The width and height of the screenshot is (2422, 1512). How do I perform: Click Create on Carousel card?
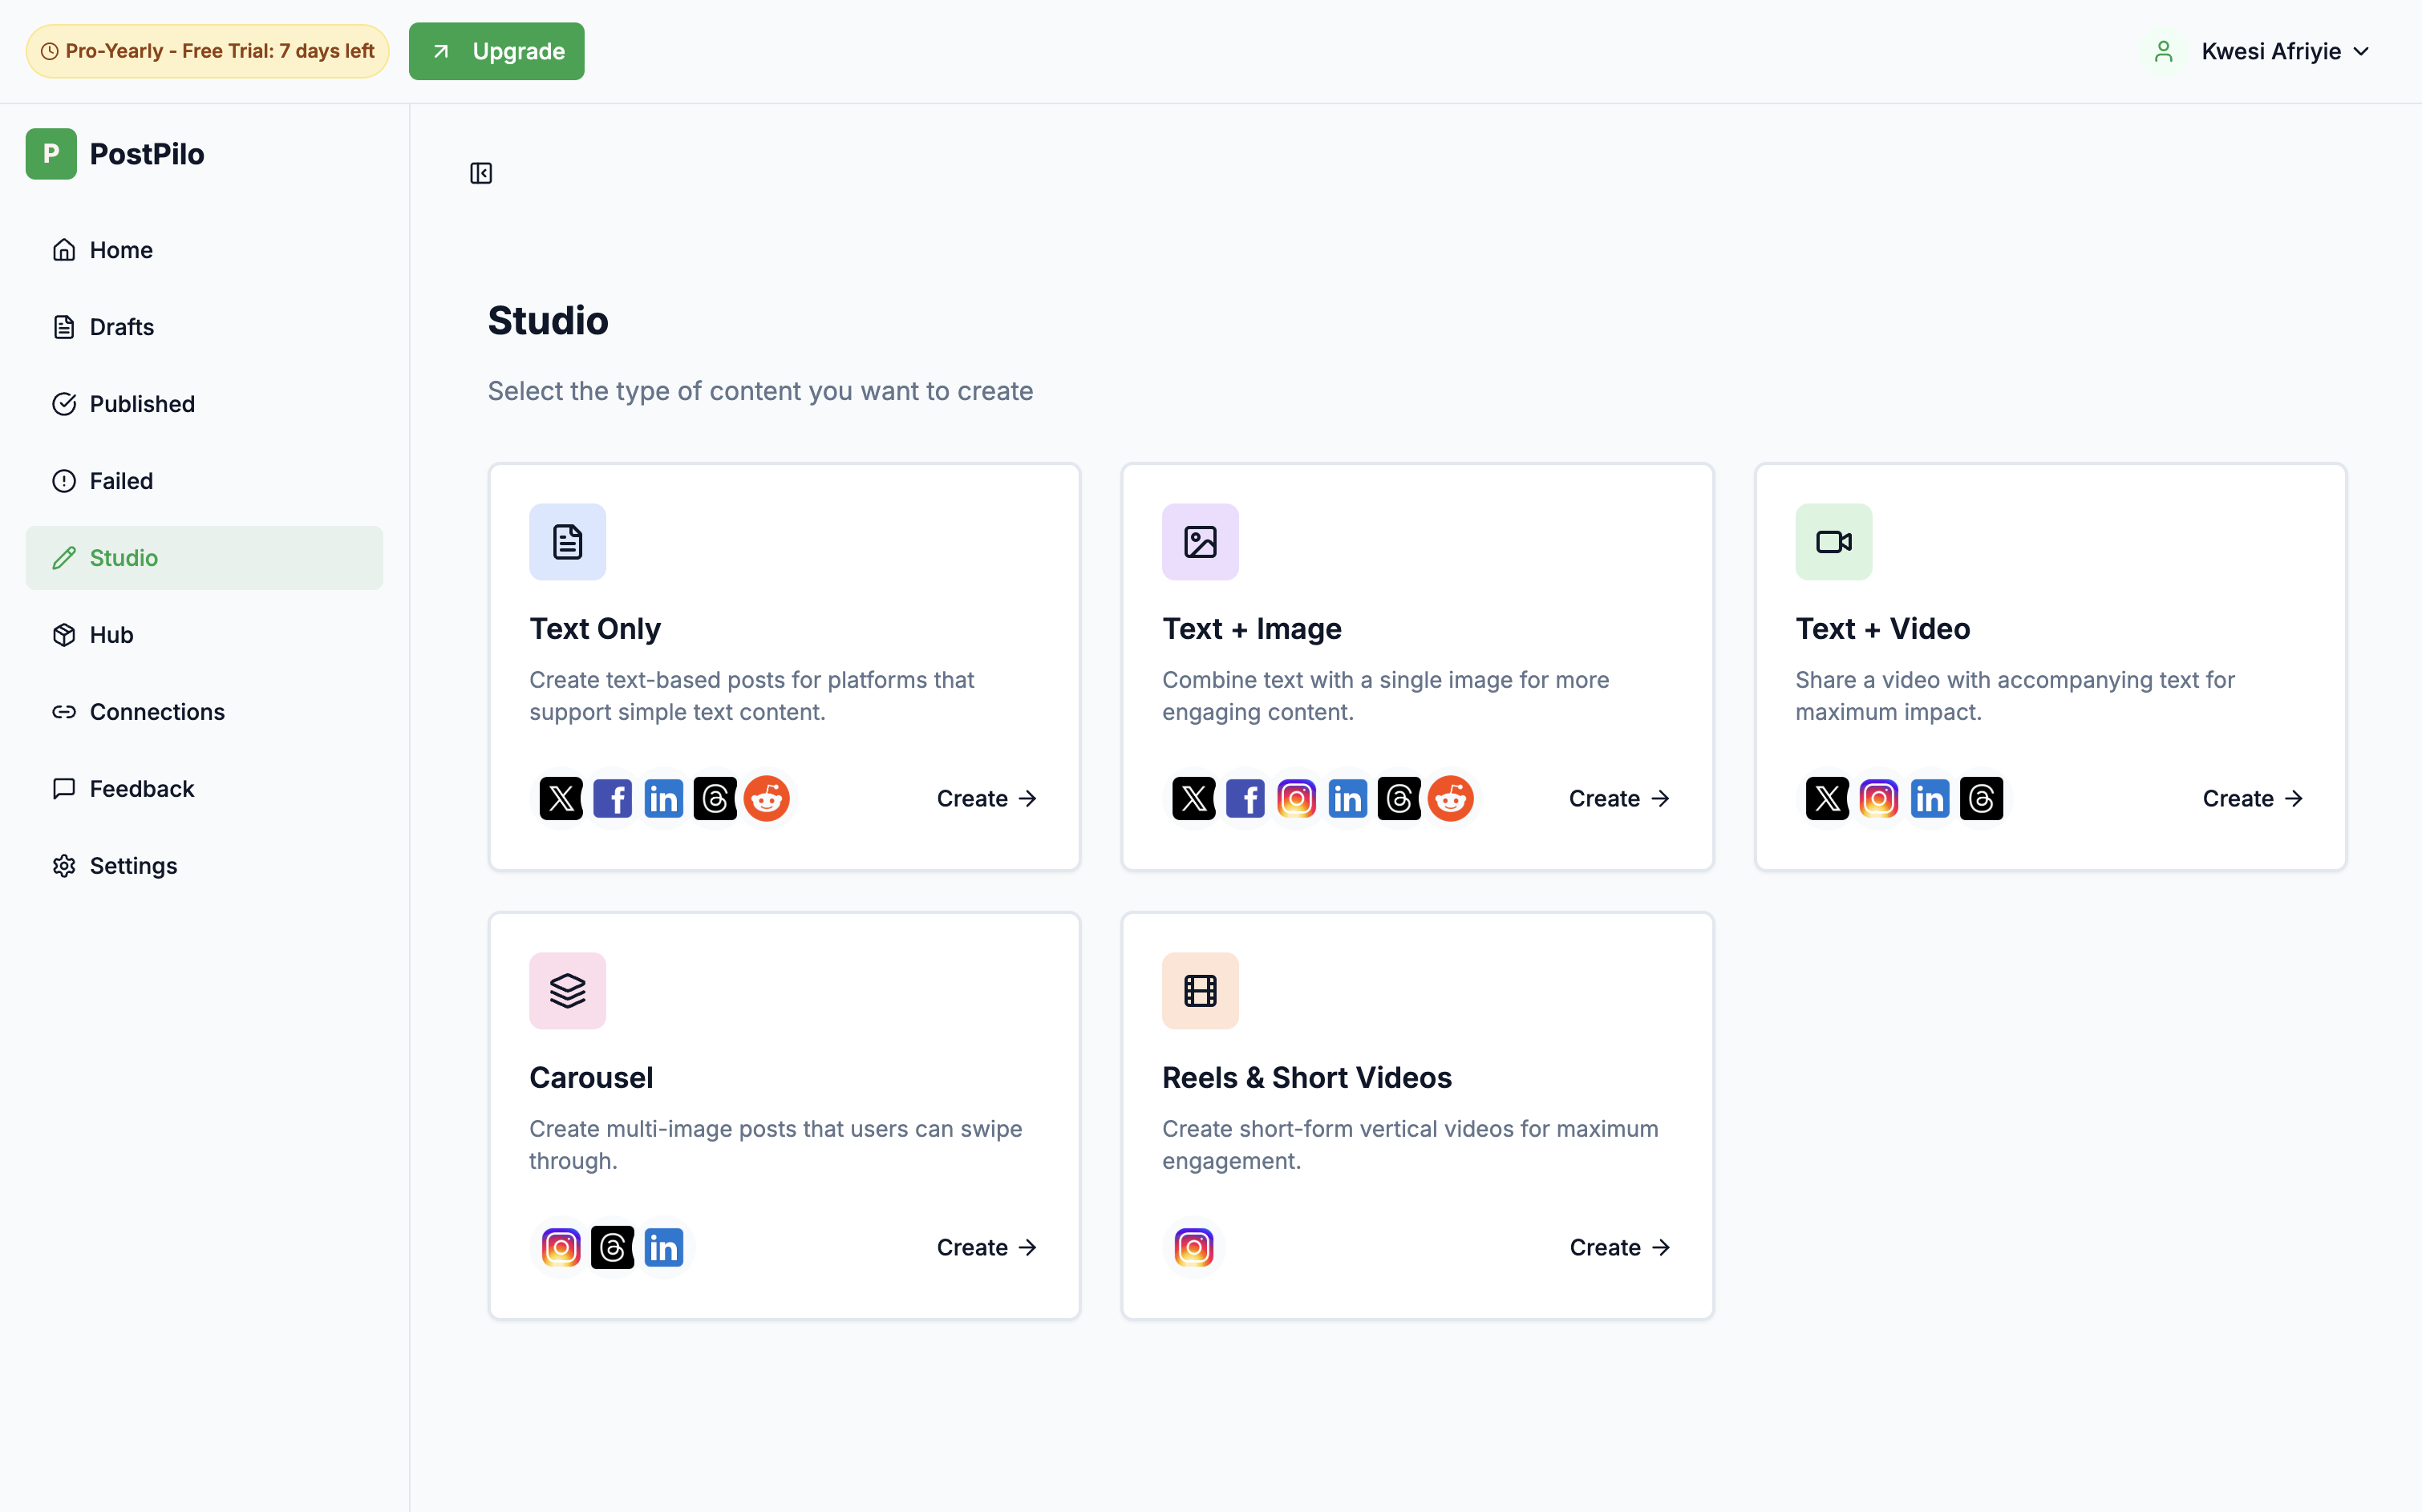coord(986,1247)
